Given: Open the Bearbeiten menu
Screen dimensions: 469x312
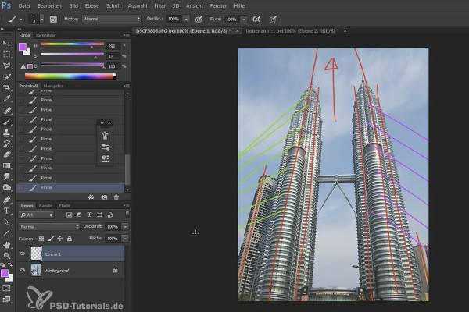Looking at the screenshot, I should 50,6.
